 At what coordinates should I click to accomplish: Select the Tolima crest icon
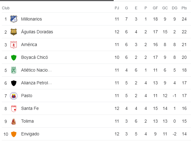click(14, 121)
